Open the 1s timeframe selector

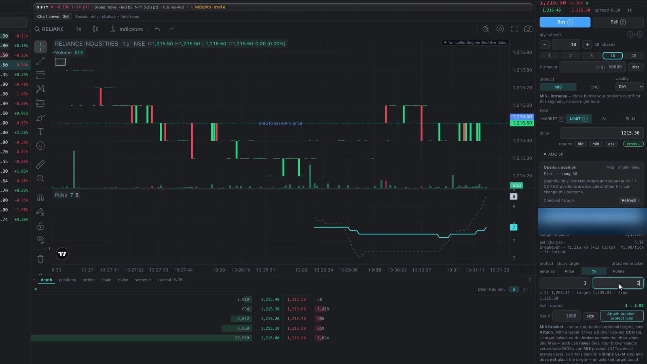(78, 29)
